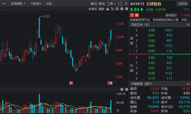
Task: Click sell level 1 volume 135
Action: (169, 51)
